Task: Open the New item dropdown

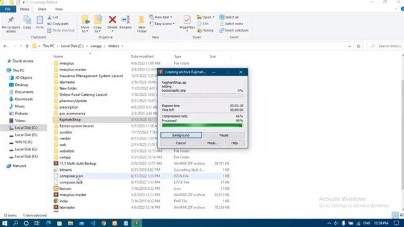Action: point(161,17)
